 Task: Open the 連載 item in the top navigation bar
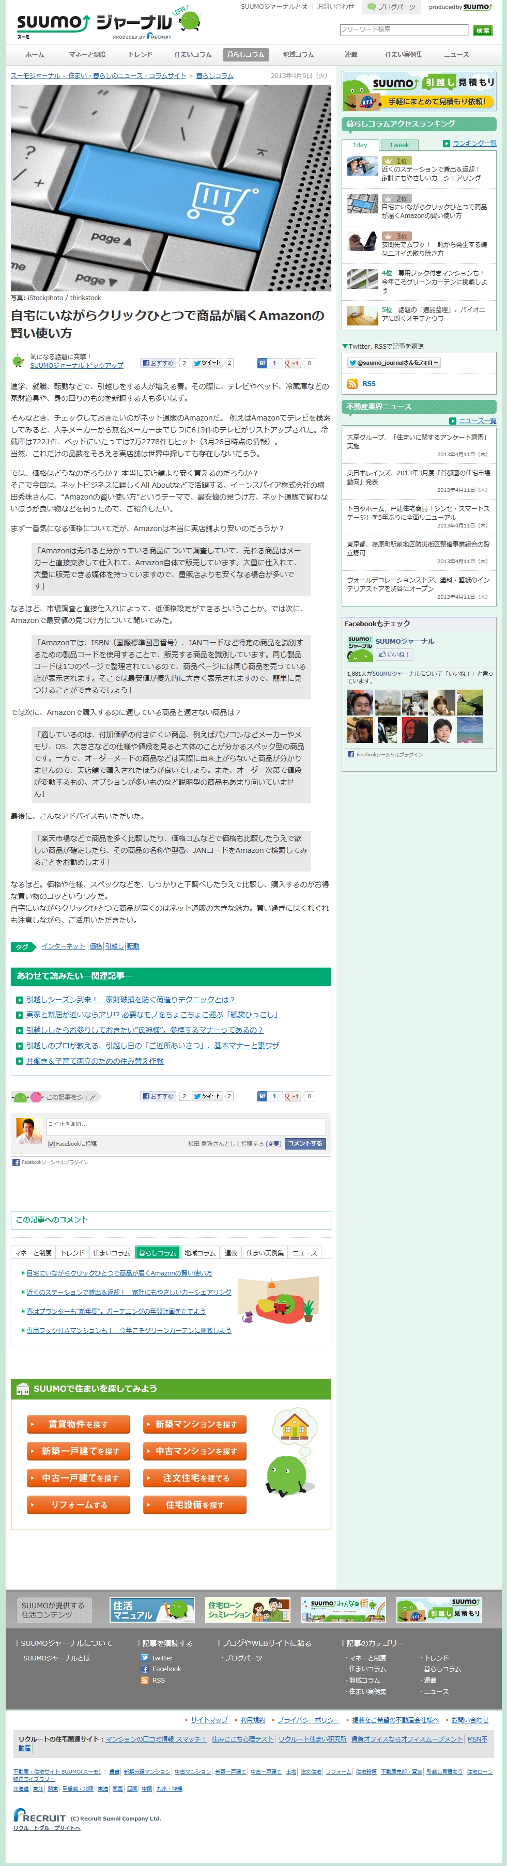[x=350, y=55]
